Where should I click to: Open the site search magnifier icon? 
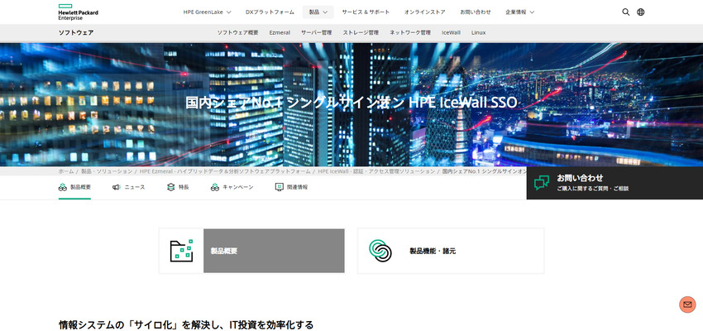pyautogui.click(x=625, y=12)
